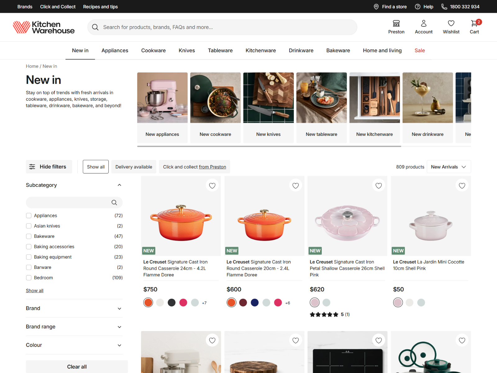Wishlist heart on the wooden board product
497x373 pixels.
(x=295, y=340)
